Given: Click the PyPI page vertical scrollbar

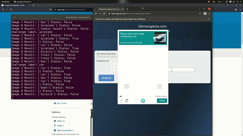Looking at the screenshot, I should pos(242,28).
